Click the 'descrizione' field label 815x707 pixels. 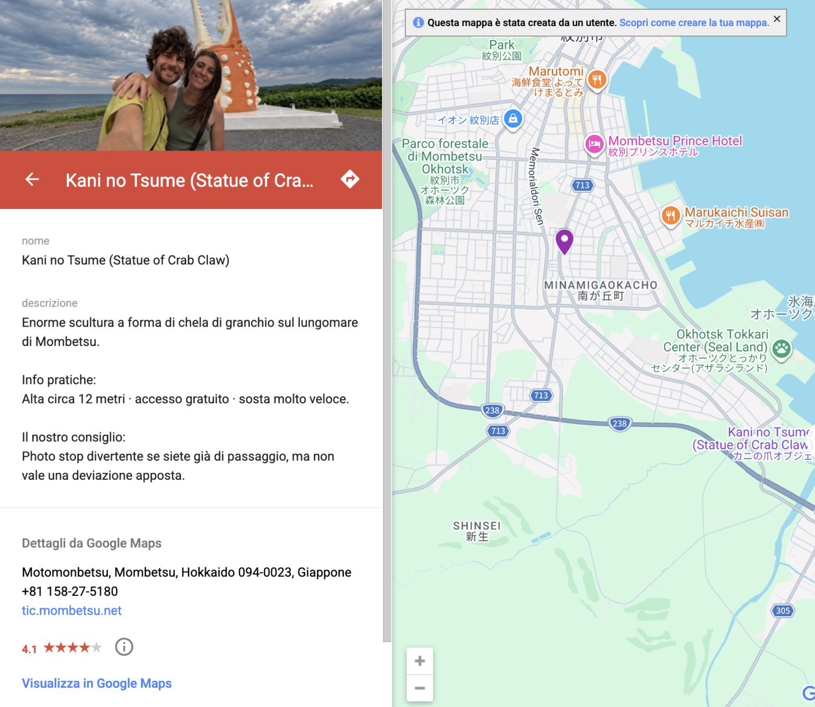point(50,303)
